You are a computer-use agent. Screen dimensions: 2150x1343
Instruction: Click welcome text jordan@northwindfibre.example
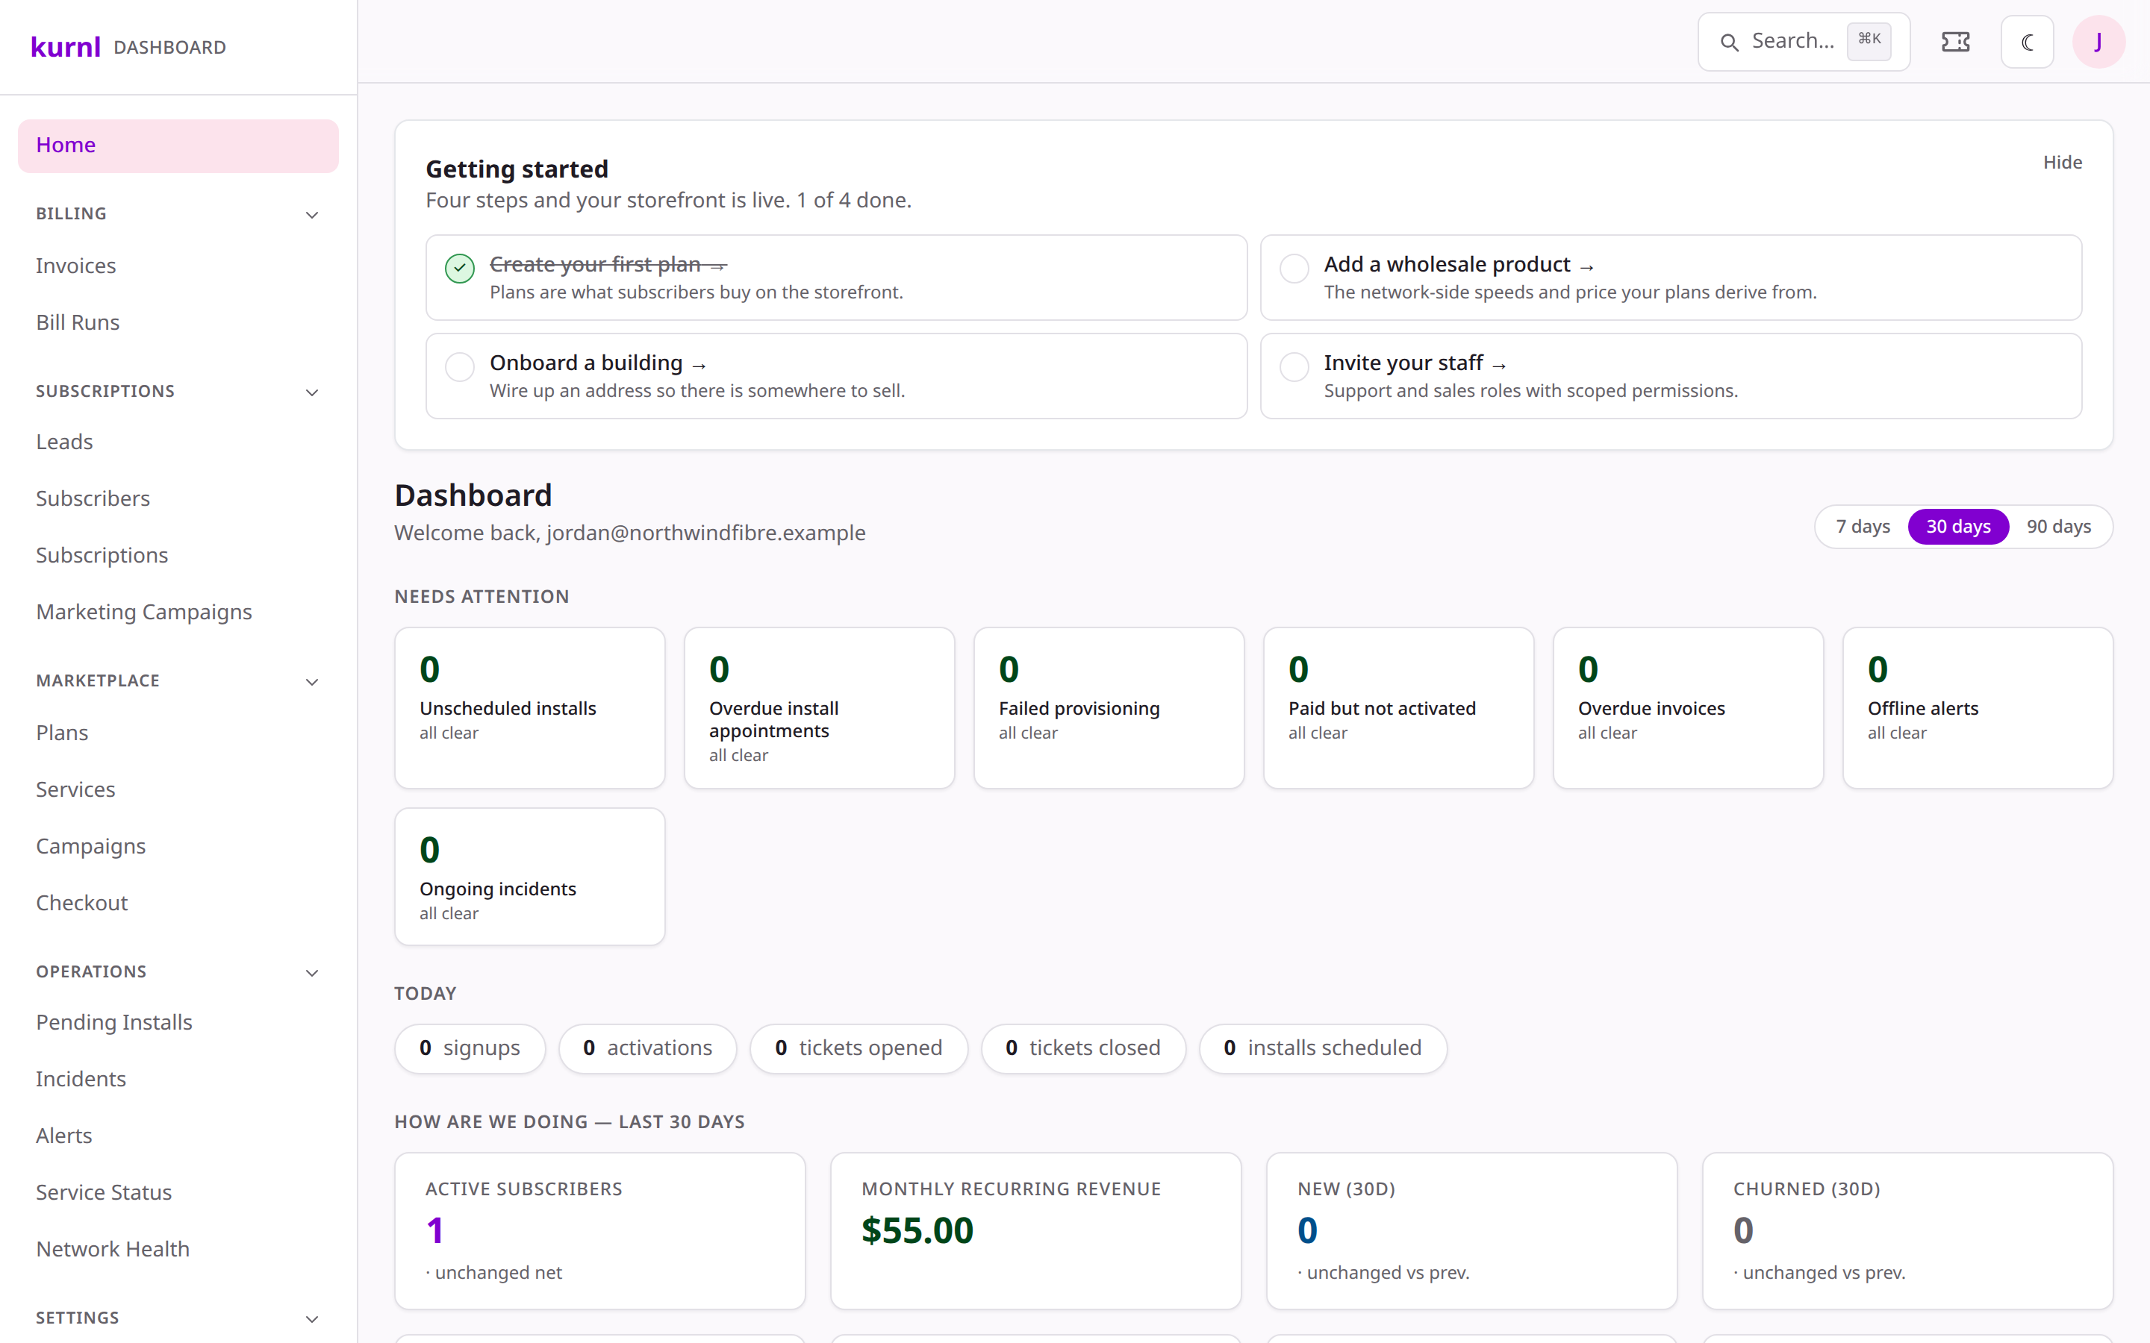tap(705, 533)
